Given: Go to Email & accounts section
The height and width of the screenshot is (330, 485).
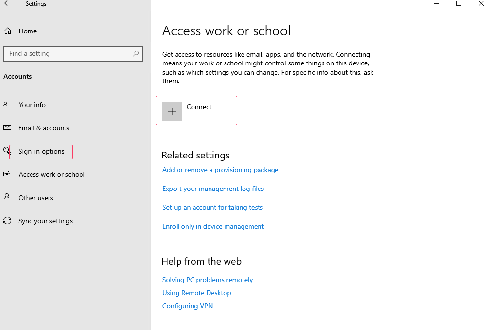Looking at the screenshot, I should tap(44, 128).
